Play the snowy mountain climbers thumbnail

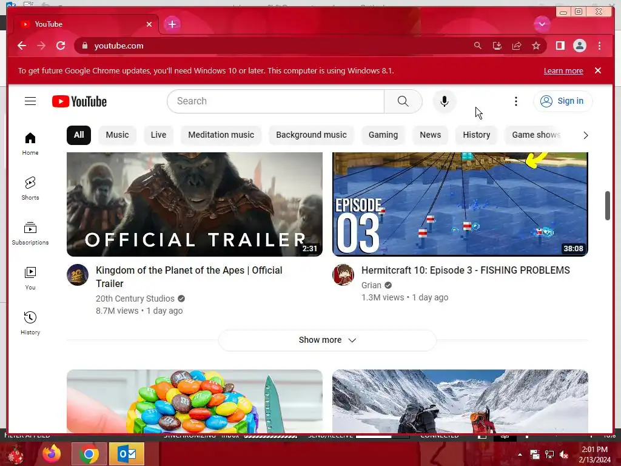point(460,402)
